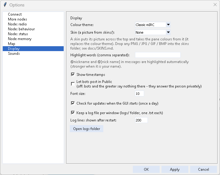Focus the Highlight words input field
Viewport: 220px width, 175px height.
pyautogui.click(x=158, y=55)
